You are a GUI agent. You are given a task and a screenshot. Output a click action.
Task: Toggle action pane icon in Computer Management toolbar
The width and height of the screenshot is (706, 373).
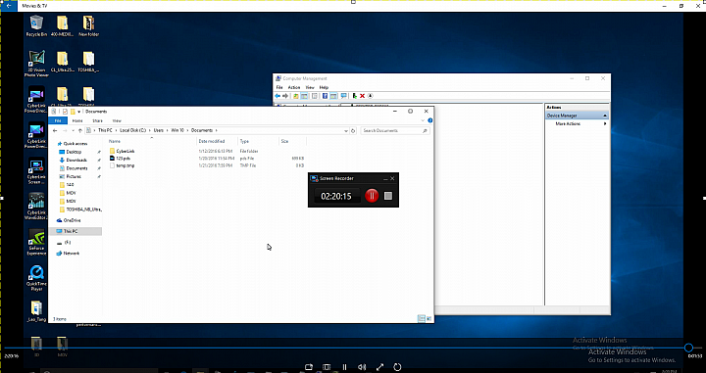click(333, 96)
